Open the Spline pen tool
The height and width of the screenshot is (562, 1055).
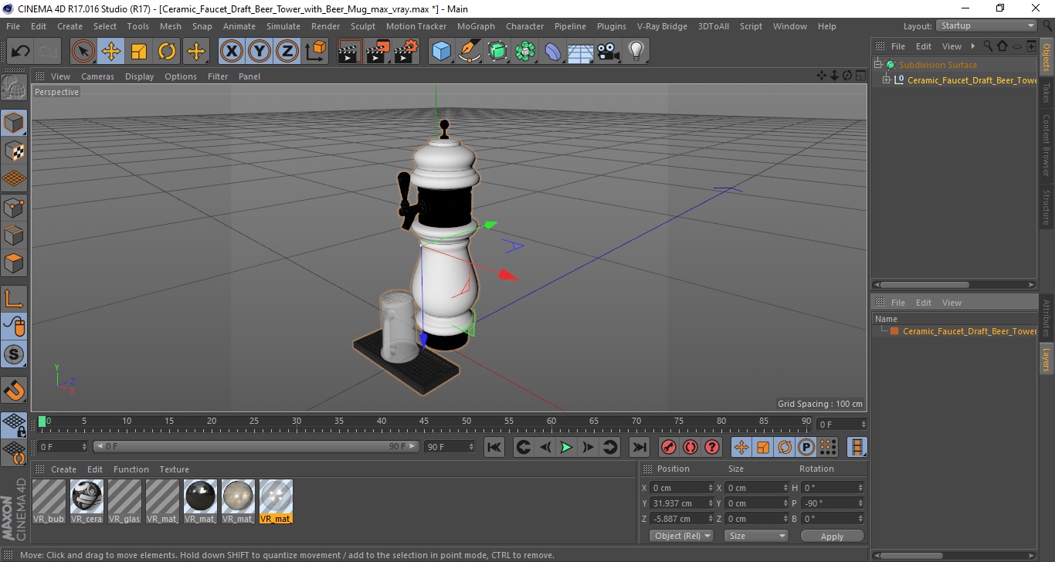click(x=469, y=52)
